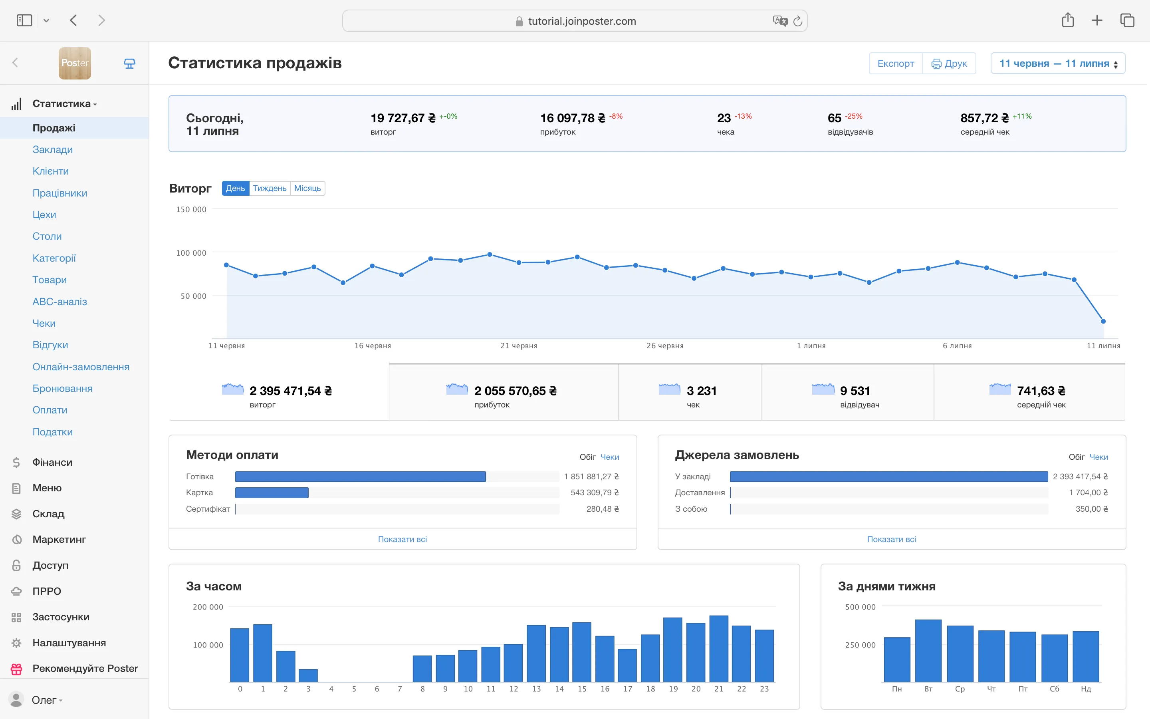Open the POS terminal icon beside the Poster logo
Viewport: 1150px width, 719px height.
pos(129,63)
